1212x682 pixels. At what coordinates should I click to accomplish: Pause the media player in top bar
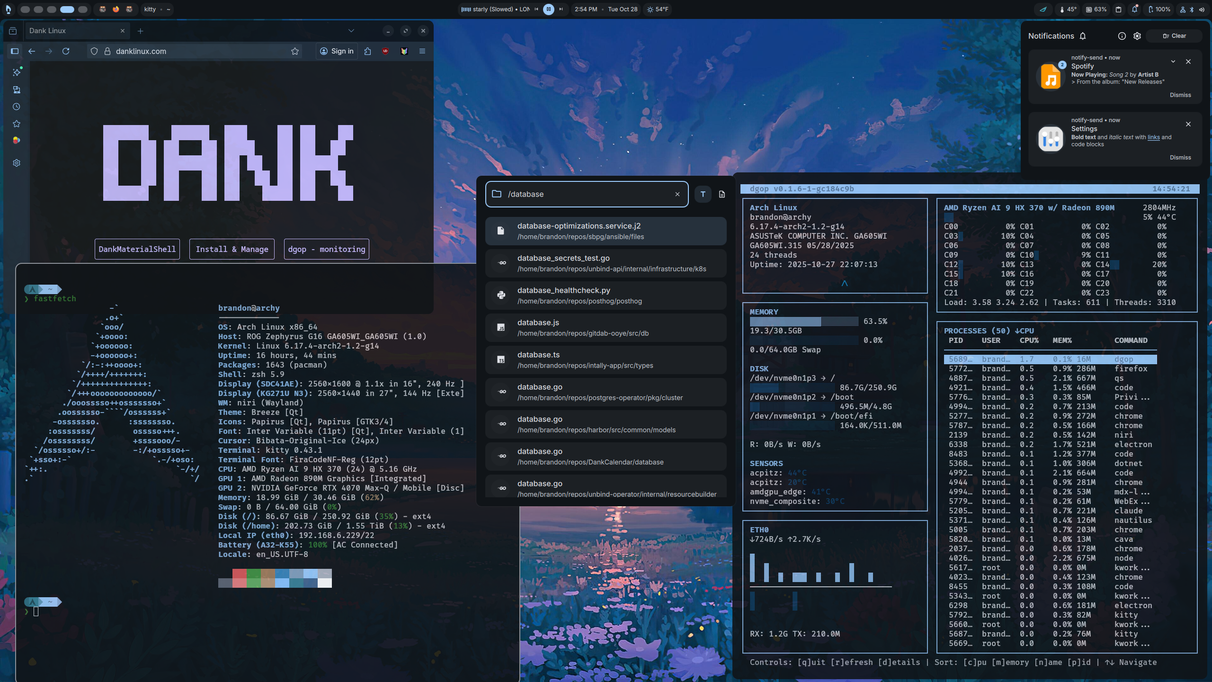click(x=548, y=9)
